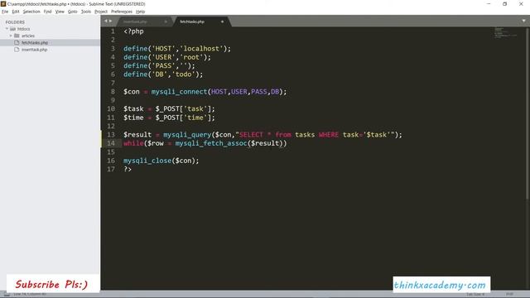Click the $result variable on line 13
530x298 pixels.
click(137, 135)
